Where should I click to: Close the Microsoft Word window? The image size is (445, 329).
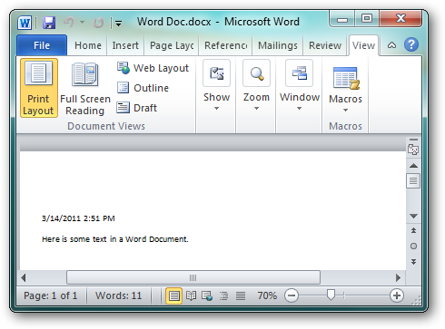tap(400, 19)
